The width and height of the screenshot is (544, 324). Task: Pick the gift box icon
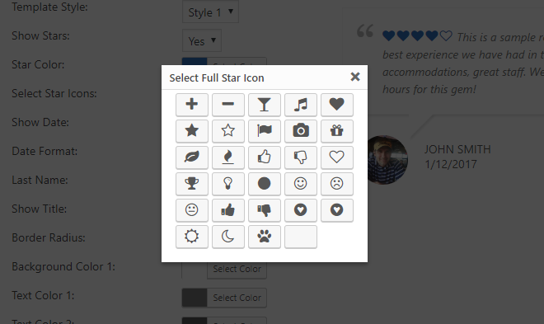pos(336,131)
